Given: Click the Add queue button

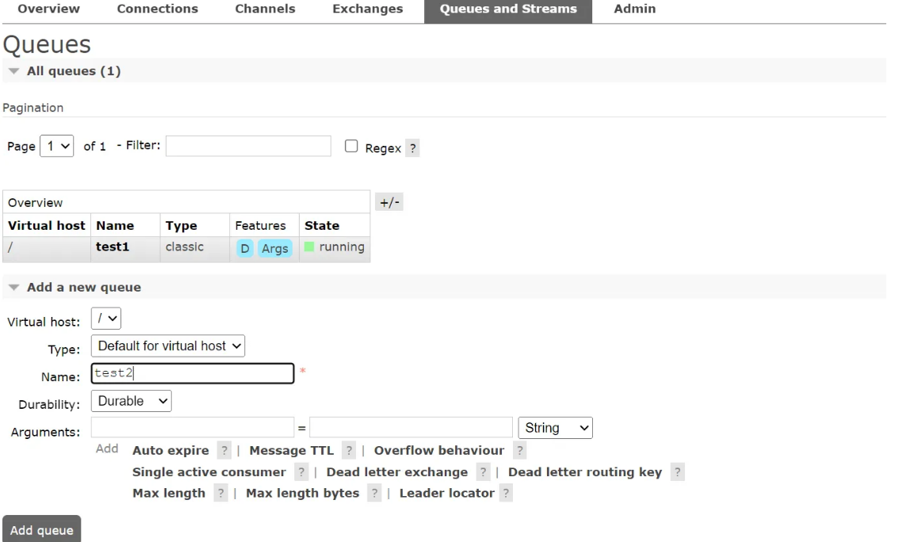Looking at the screenshot, I should pos(42,530).
